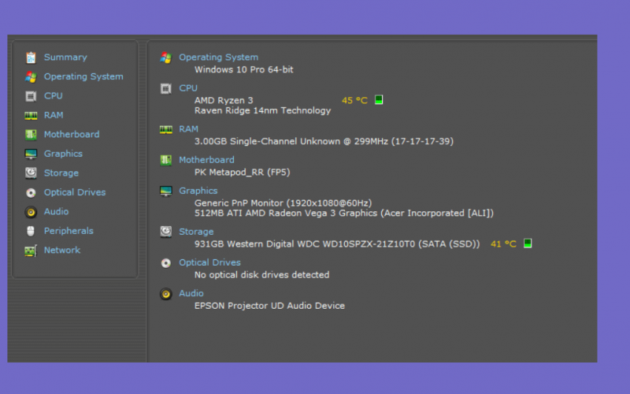This screenshot has width=630, height=394.
Task: Open the RAM heading link in main panel
Action: [188, 129]
